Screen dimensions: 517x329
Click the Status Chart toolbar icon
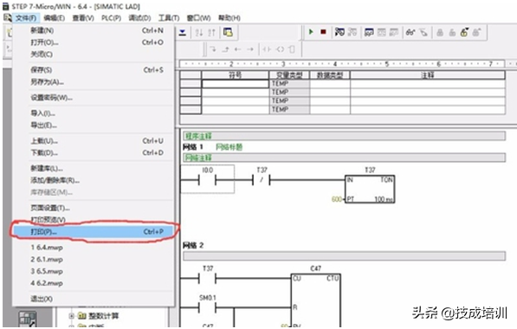click(369, 32)
